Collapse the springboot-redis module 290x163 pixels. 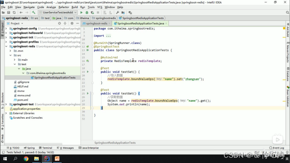[6, 46]
